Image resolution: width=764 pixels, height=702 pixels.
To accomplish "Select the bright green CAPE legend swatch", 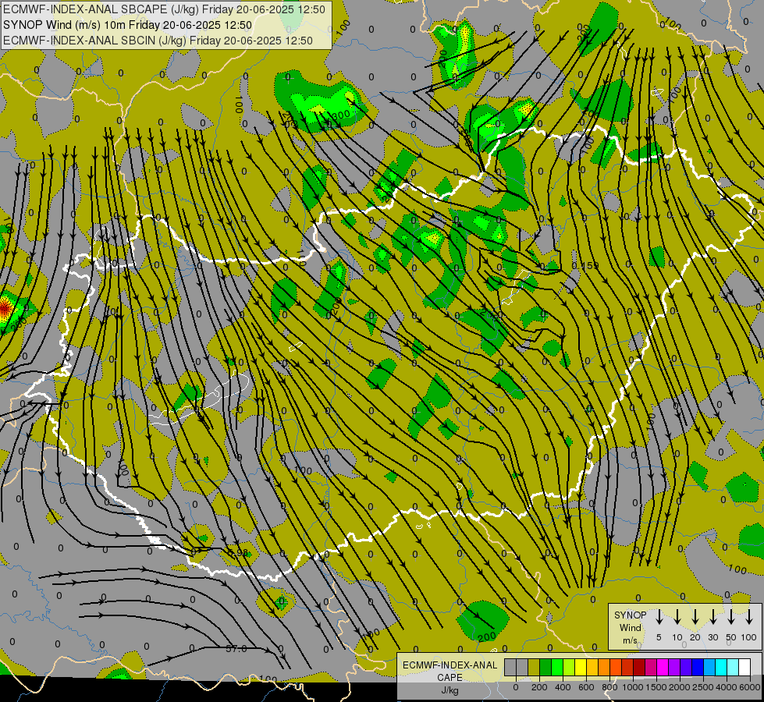I will [557, 667].
